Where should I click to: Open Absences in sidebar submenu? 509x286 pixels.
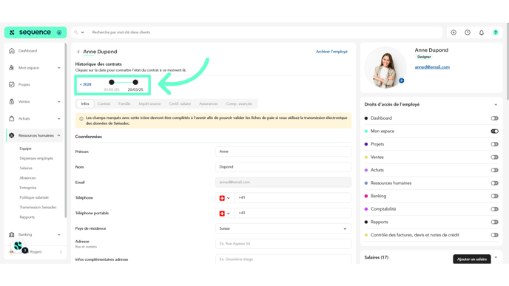[27, 177]
